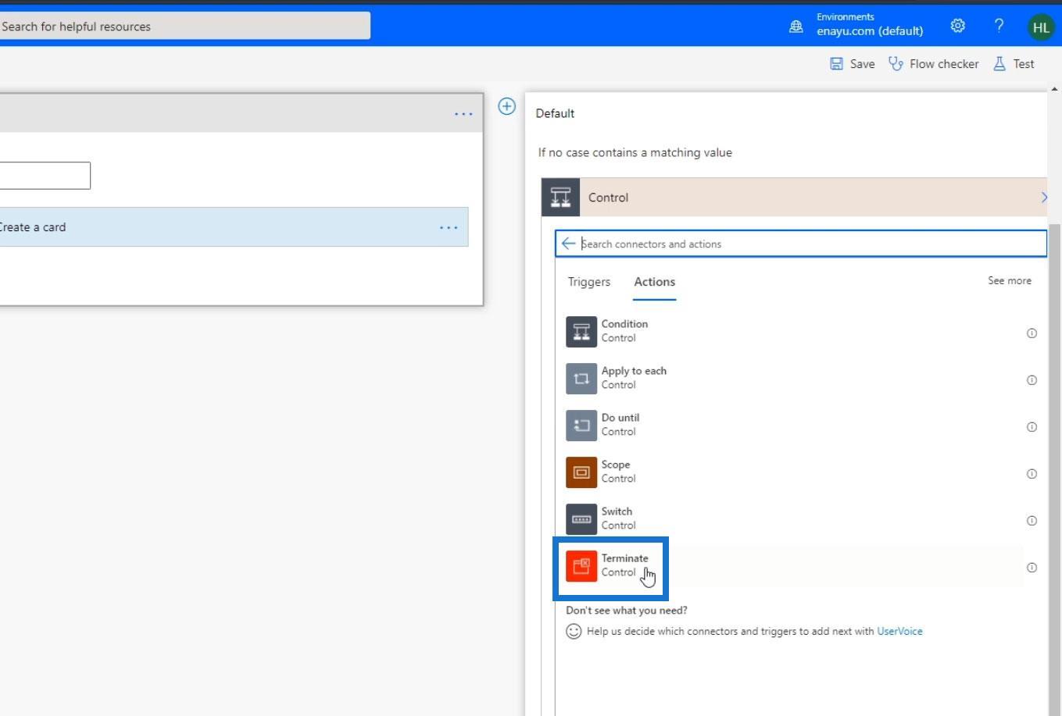Screen dimensions: 1062x716
Task: Click the plus icon to add case
Action: pyautogui.click(x=506, y=106)
